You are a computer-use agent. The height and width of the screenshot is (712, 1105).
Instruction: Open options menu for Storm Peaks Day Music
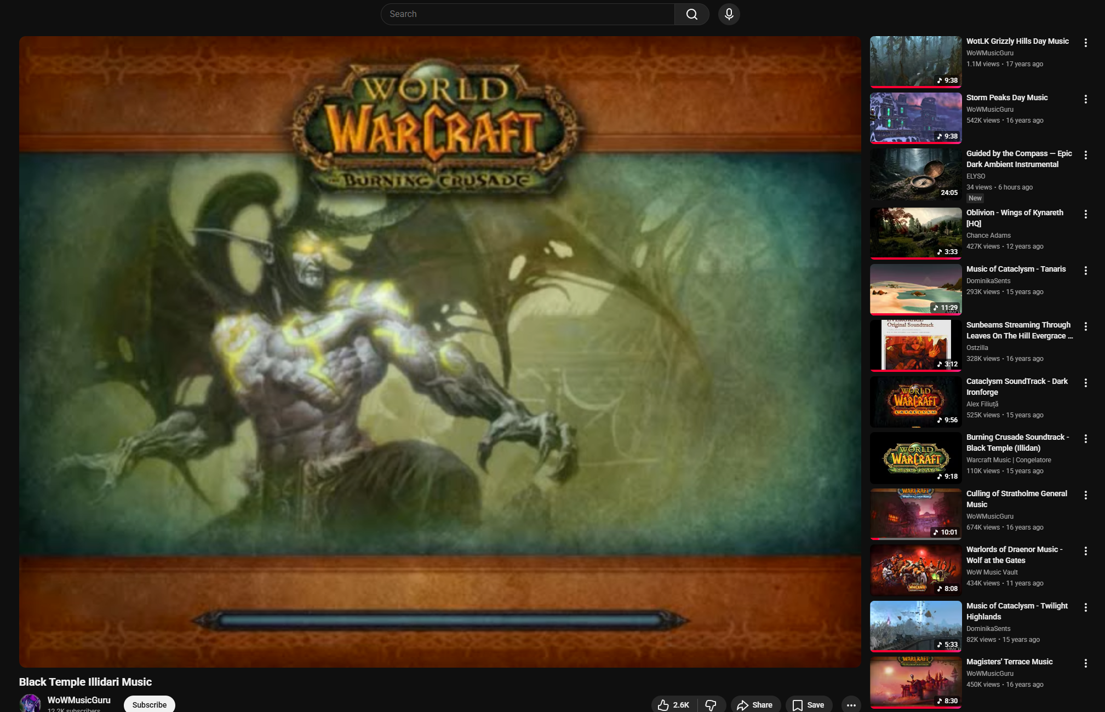pyautogui.click(x=1085, y=99)
